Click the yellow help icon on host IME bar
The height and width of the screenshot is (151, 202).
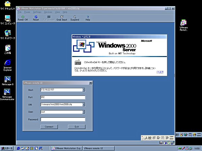tap(194, 135)
